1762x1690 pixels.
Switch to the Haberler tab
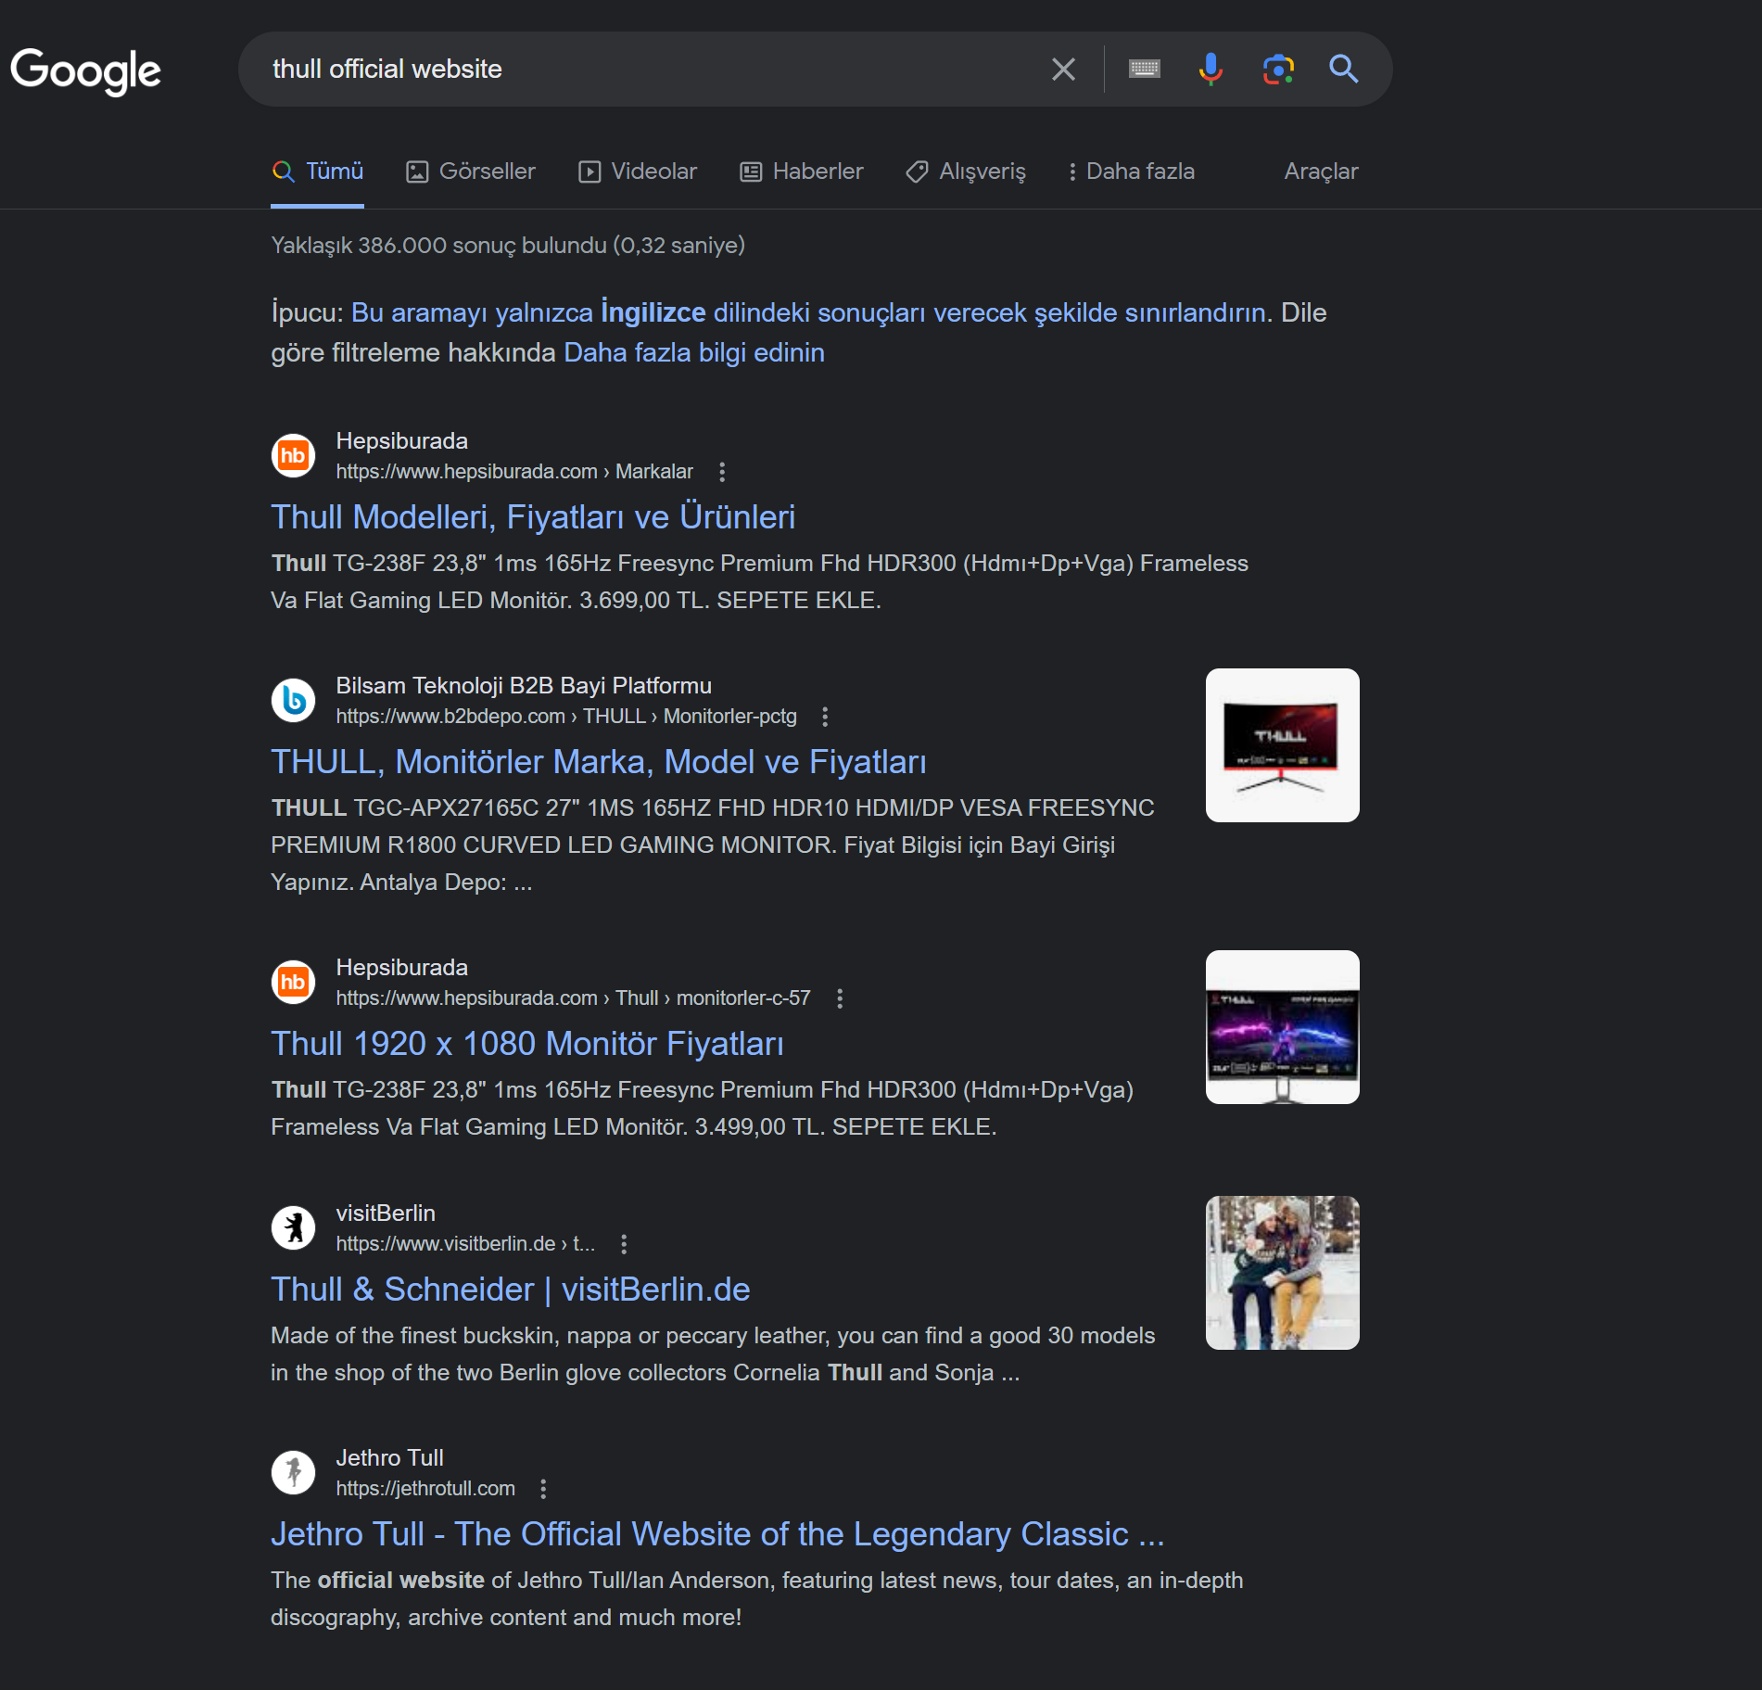pos(802,172)
